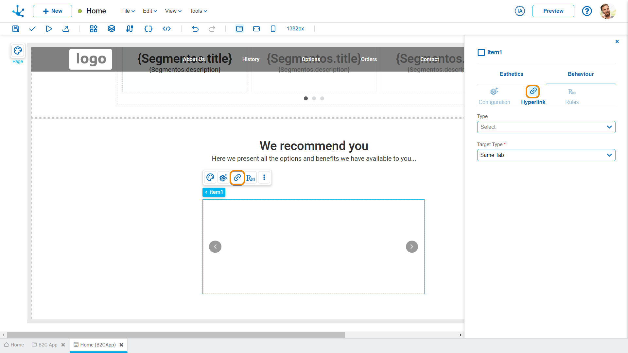Click the next carousel arrow
The height and width of the screenshot is (353, 628).
411,246
